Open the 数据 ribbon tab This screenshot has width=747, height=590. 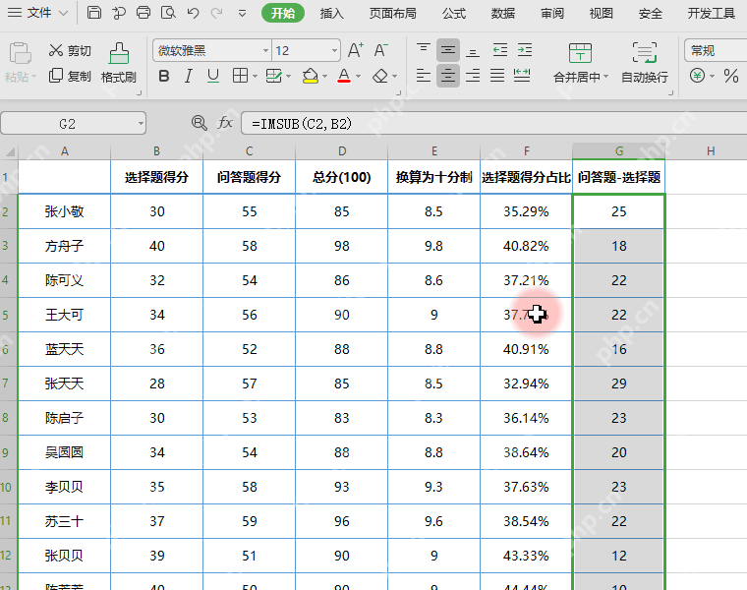tap(503, 14)
